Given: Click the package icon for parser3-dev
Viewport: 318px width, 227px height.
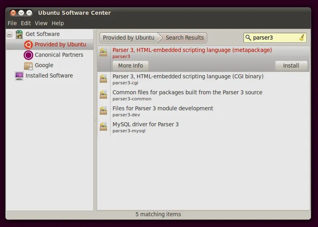Looking at the screenshot, I should coord(103,110).
